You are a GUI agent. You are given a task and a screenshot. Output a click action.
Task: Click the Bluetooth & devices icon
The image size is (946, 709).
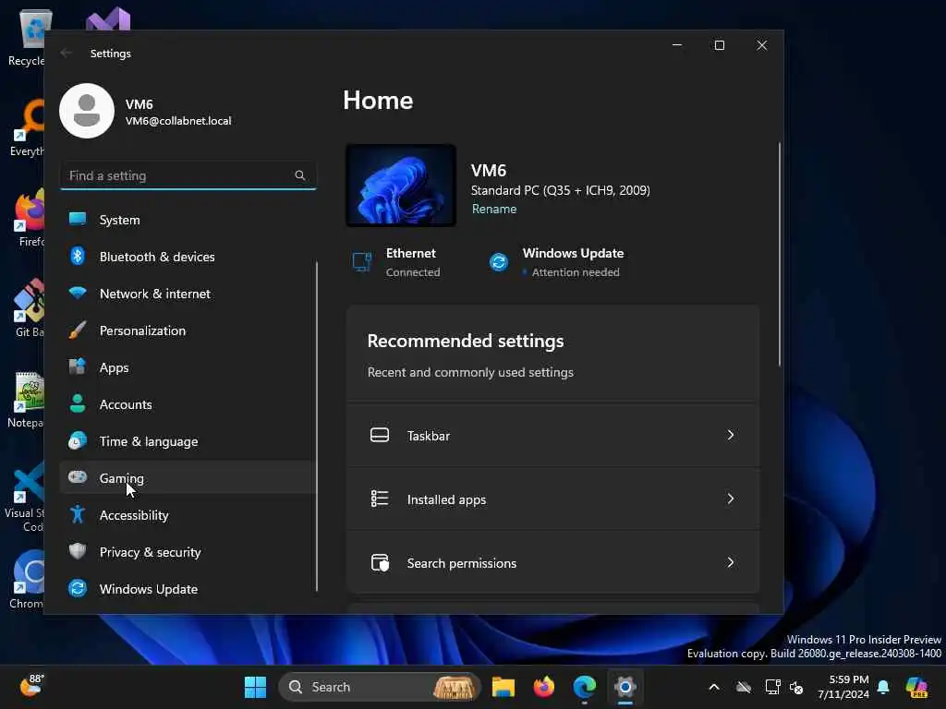78,257
